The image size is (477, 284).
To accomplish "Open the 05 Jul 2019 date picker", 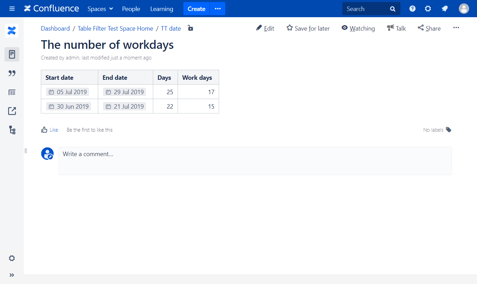I will pyautogui.click(x=67, y=92).
